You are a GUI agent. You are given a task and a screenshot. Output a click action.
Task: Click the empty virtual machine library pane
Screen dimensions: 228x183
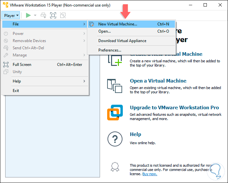[x=52, y=136]
